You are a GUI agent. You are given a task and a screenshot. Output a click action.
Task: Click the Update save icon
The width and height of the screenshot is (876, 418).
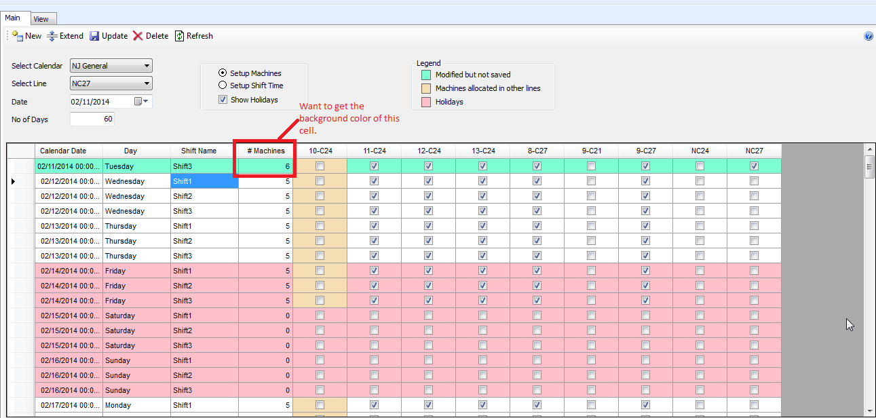tap(94, 36)
